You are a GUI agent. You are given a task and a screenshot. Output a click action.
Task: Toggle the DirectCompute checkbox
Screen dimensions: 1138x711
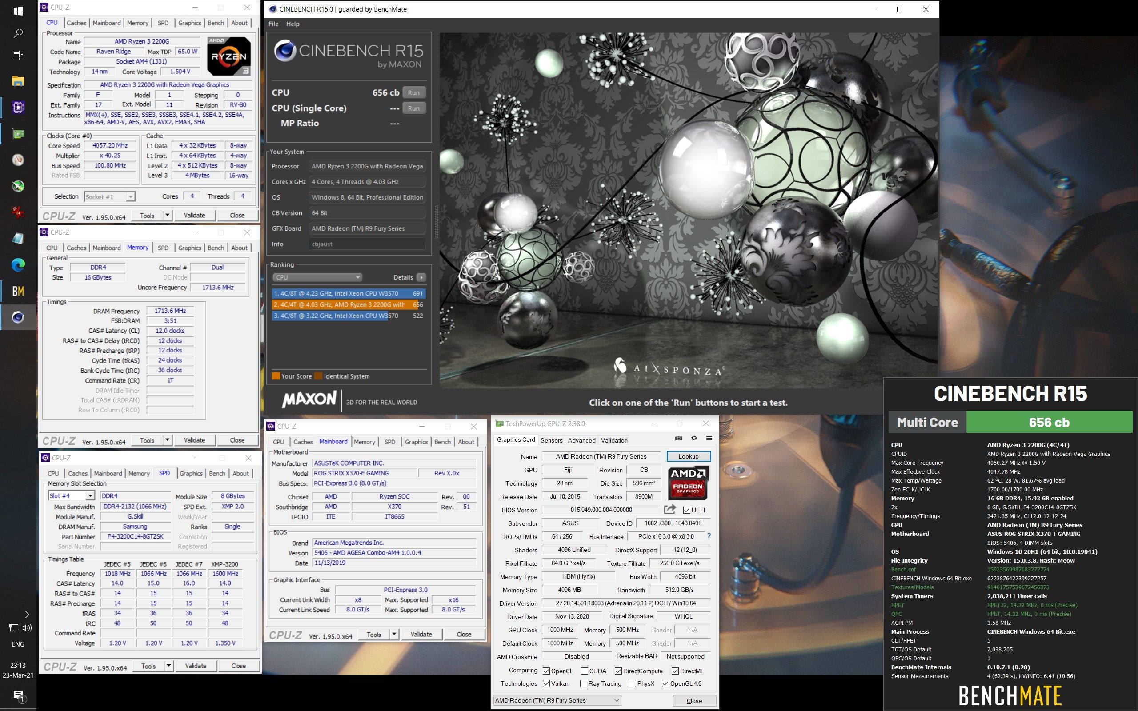[x=618, y=671]
